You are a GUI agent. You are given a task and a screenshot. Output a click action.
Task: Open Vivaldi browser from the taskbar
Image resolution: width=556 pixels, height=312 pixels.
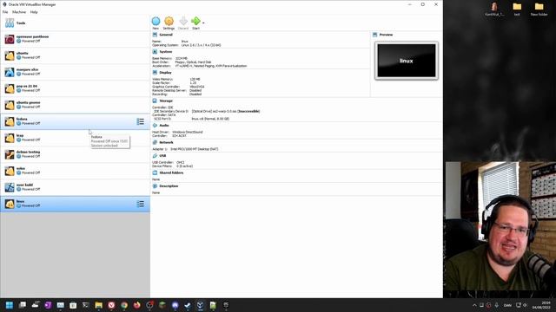coord(111,305)
